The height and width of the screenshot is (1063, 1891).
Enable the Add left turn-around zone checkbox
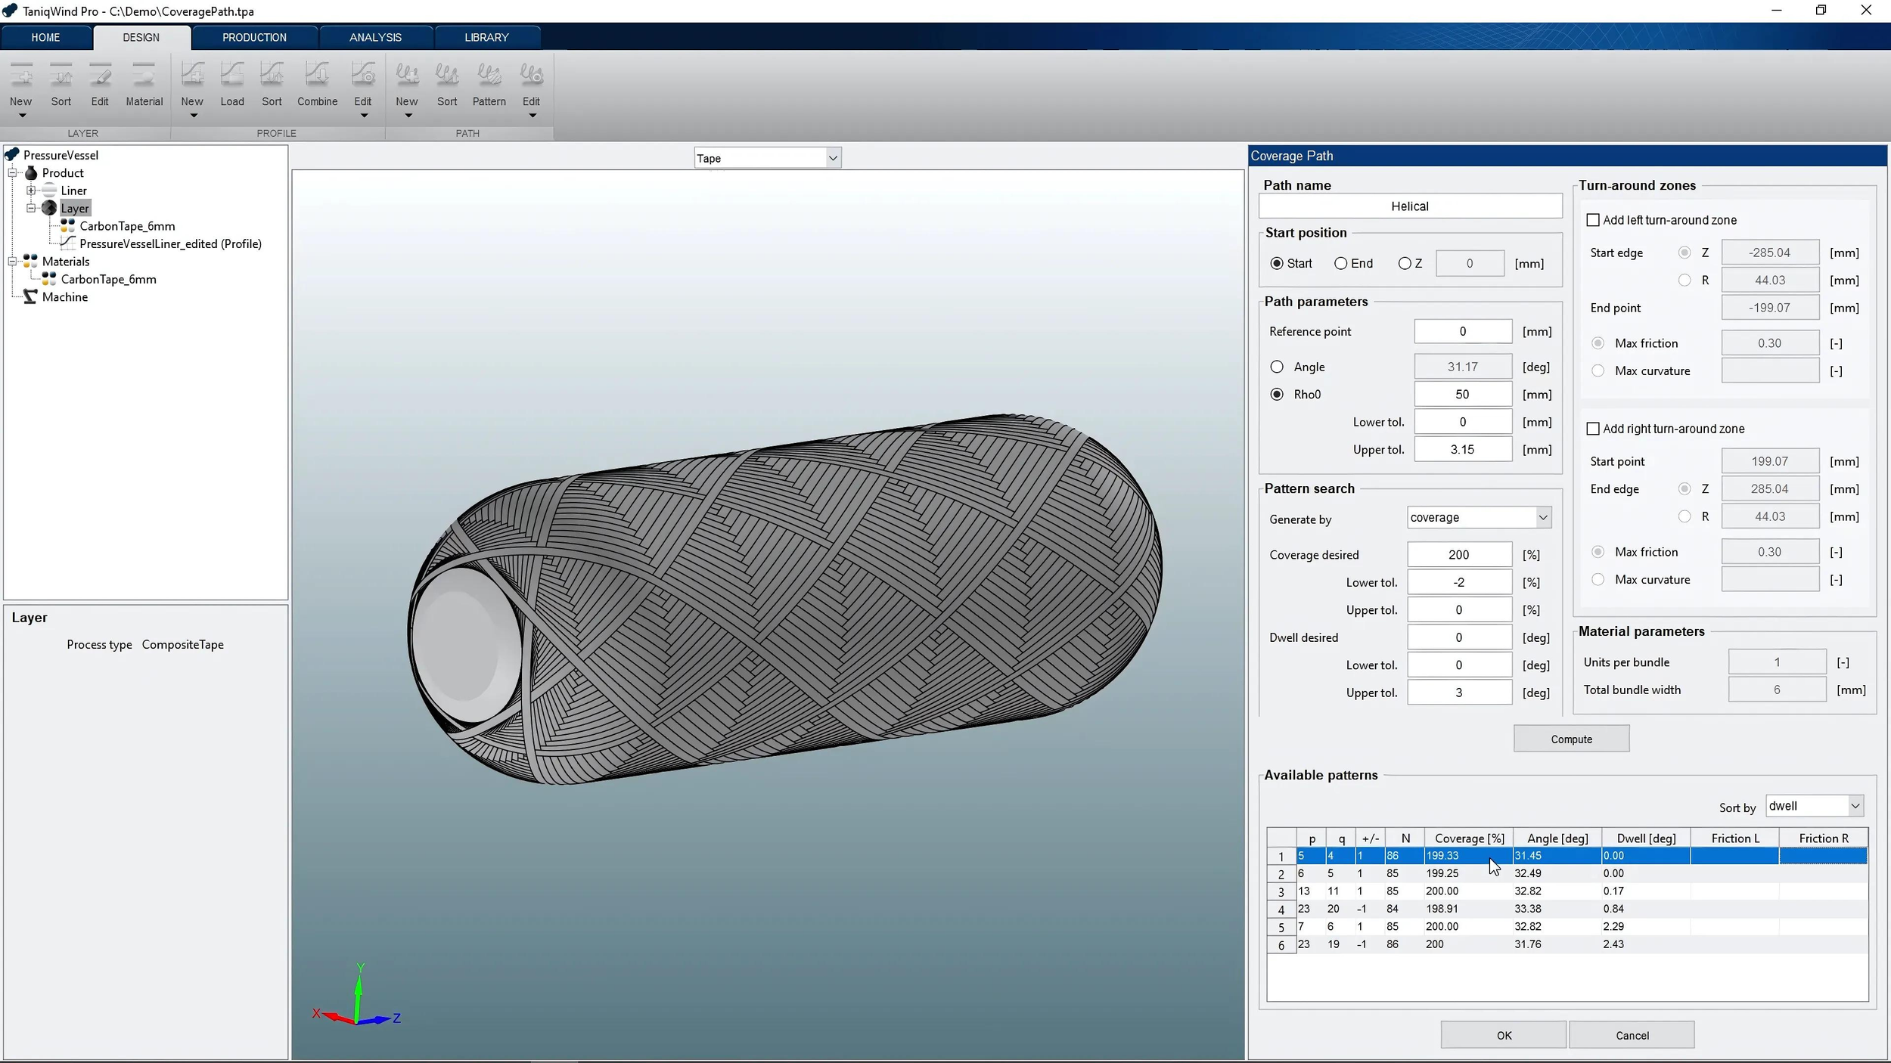1594,219
